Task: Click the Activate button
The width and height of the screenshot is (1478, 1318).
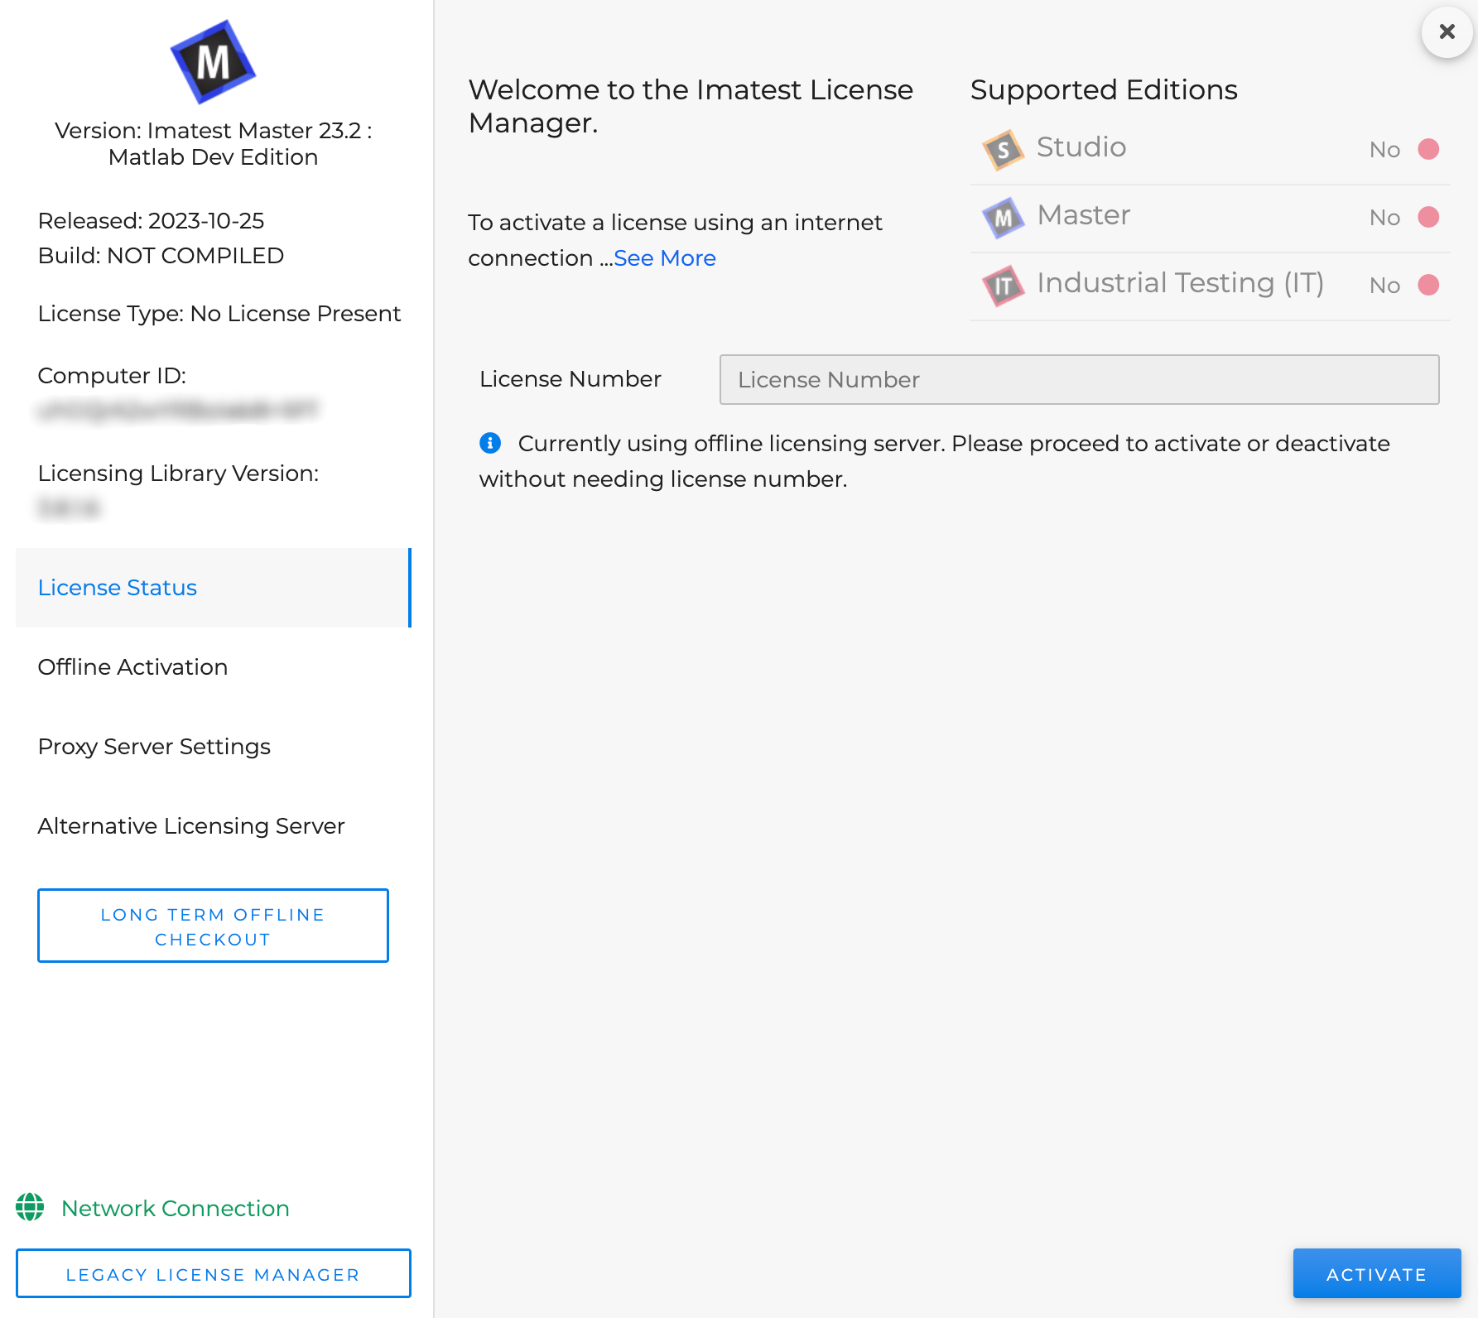Action: (1376, 1273)
